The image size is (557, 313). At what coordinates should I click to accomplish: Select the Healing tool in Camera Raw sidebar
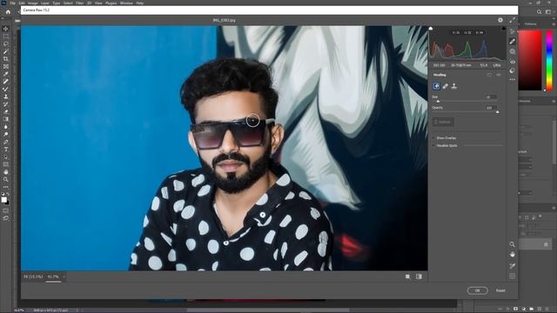(x=513, y=42)
